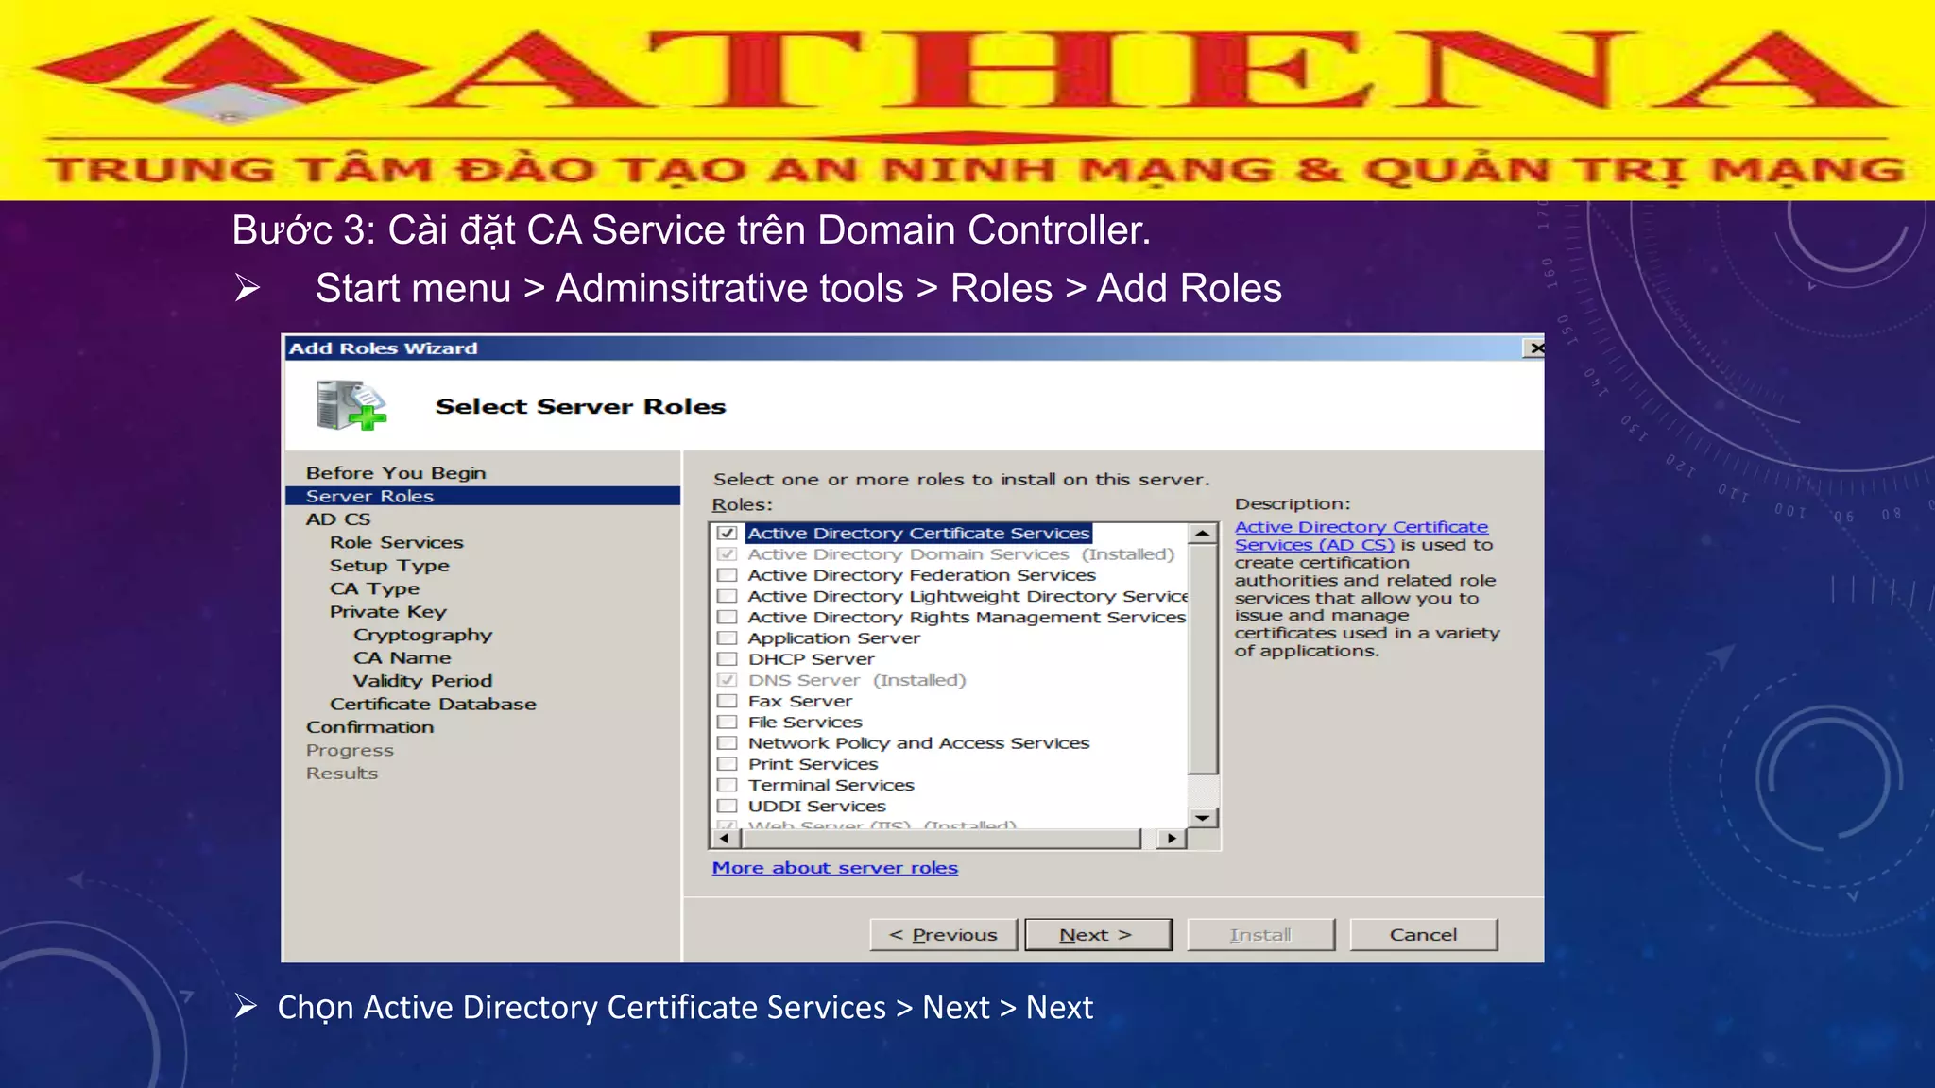Click the Install button

click(x=1260, y=934)
